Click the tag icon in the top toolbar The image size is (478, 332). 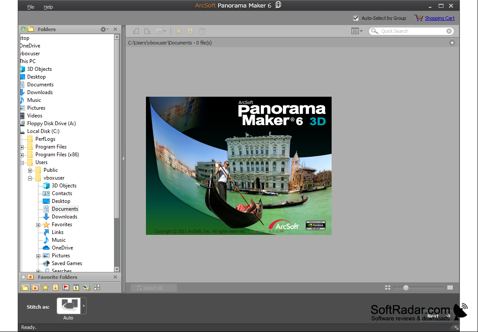point(190,31)
